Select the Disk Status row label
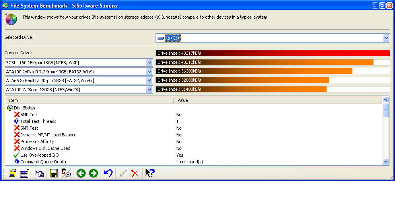Screen dimensions: 395x203 tap(24, 108)
